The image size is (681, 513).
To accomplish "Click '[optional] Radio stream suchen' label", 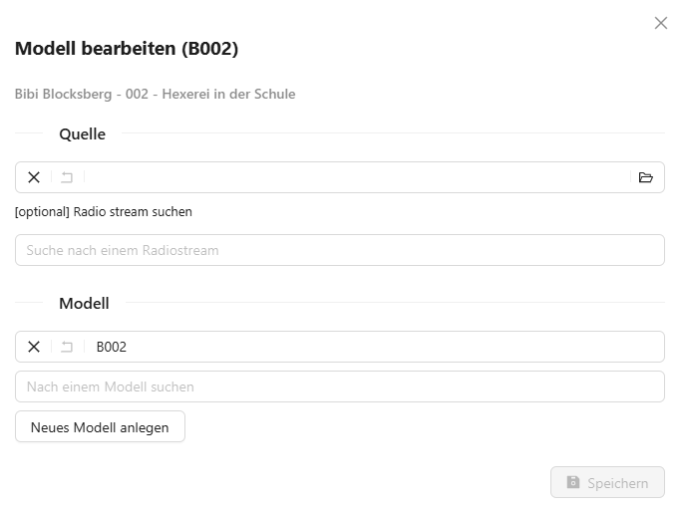I will [x=104, y=211].
